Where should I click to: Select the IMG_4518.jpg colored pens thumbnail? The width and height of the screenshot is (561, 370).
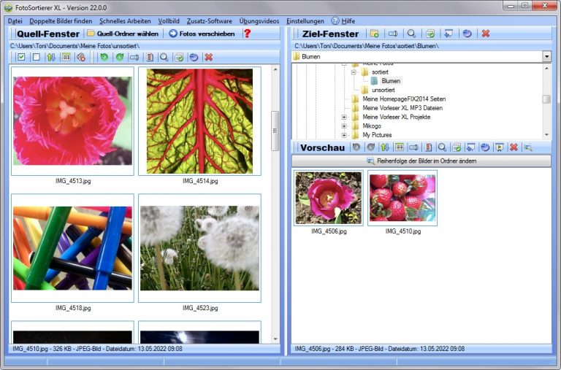72,248
